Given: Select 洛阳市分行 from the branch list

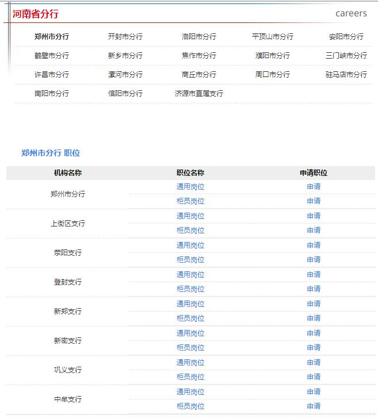Looking at the screenshot, I should click(198, 37).
